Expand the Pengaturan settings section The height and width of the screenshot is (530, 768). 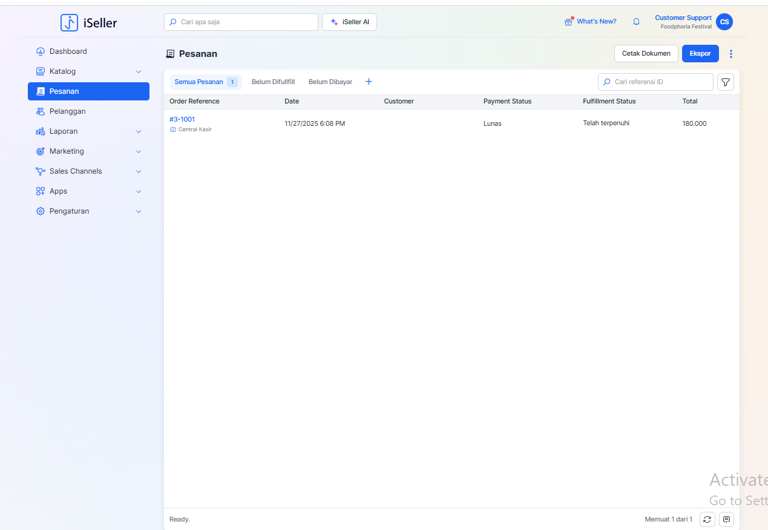88,211
